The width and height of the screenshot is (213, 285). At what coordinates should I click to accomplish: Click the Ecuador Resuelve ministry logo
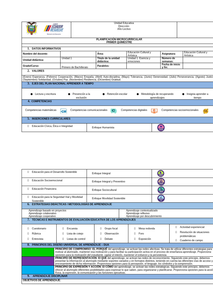54,29
